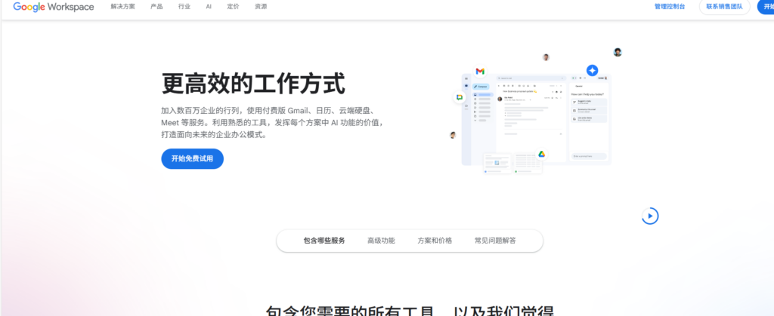Open the 管理控制台 link
Screen dimensions: 774x316
pos(670,7)
